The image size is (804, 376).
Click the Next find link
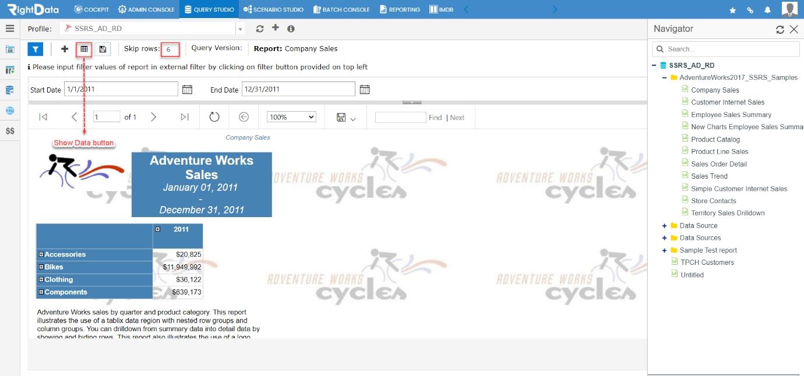457,118
